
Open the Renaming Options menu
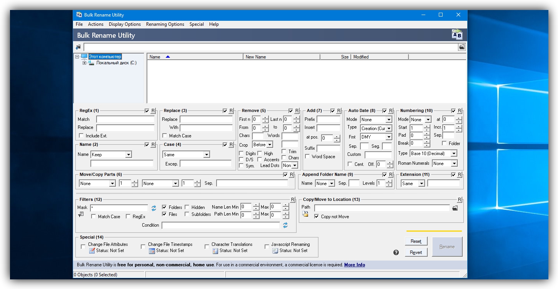point(165,24)
